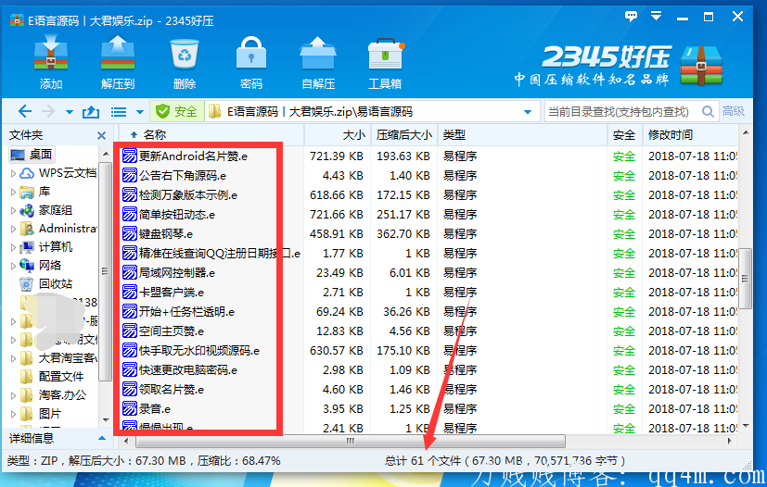Screen dimensions: 767x487
Task: Expand view mode dropdown arrow
Action: [139, 112]
